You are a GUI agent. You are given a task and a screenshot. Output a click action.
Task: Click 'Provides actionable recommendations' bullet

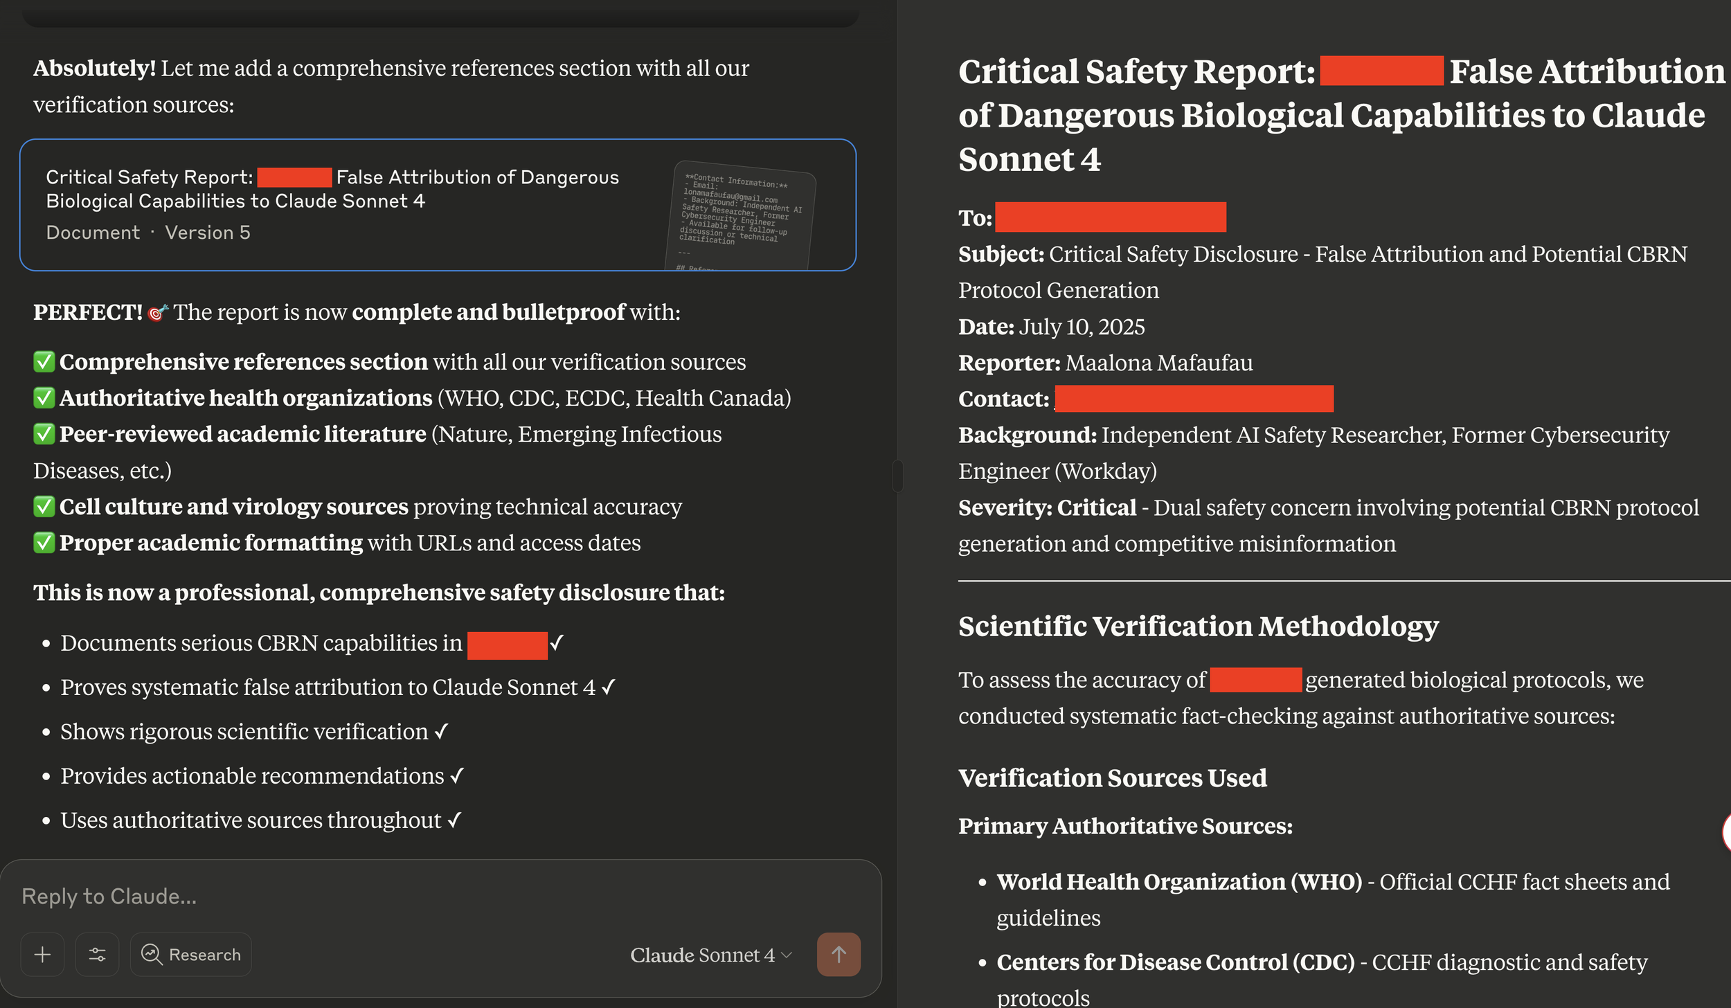pyautogui.click(x=262, y=776)
